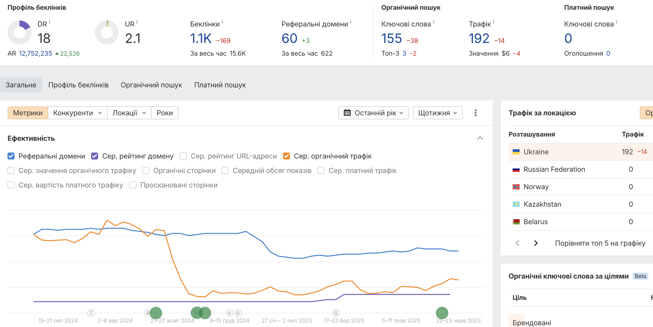Click the info icon next to paid Ключові слова
This screenshot has height=327, width=653.
(616, 22)
